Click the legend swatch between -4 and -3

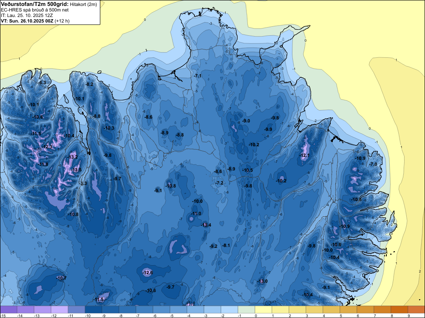[195, 309]
